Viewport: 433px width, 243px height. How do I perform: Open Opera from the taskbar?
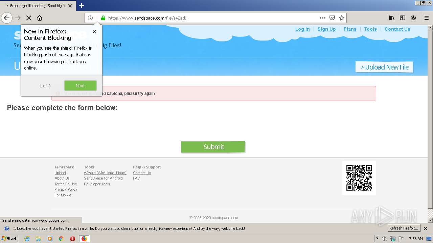[x=72, y=239]
